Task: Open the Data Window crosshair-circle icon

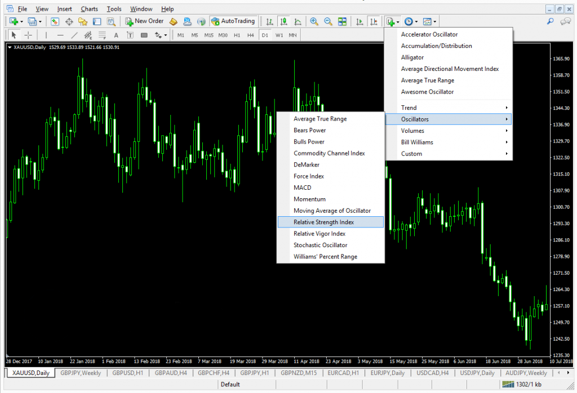Action: pos(69,22)
